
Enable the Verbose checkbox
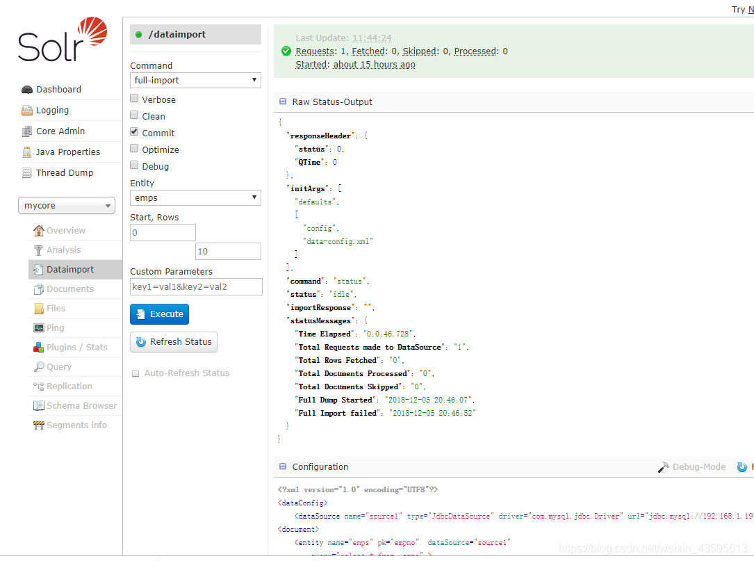(134, 99)
